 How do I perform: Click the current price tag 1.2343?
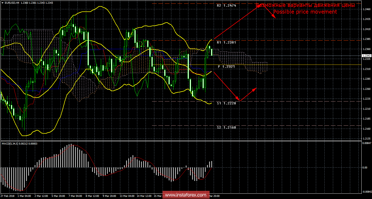point(366,56)
